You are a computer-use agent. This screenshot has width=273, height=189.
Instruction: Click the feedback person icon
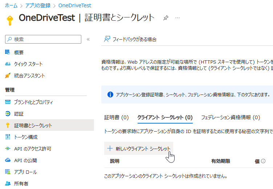107,39
